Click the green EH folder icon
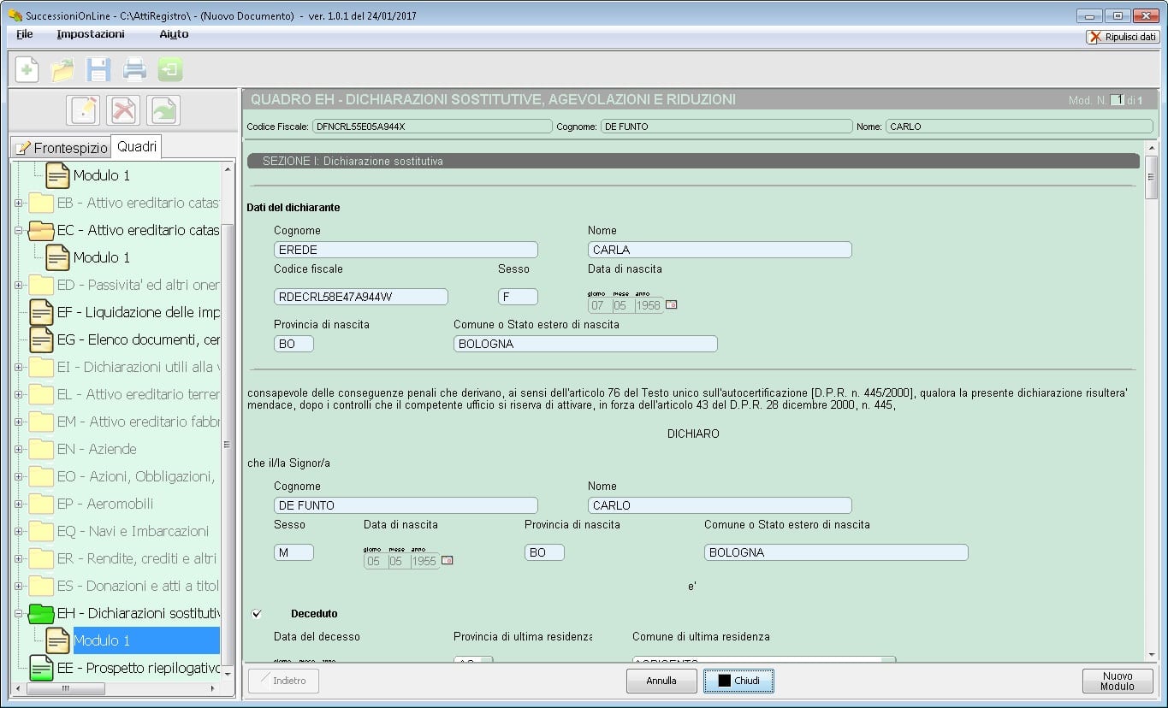 coord(41,613)
